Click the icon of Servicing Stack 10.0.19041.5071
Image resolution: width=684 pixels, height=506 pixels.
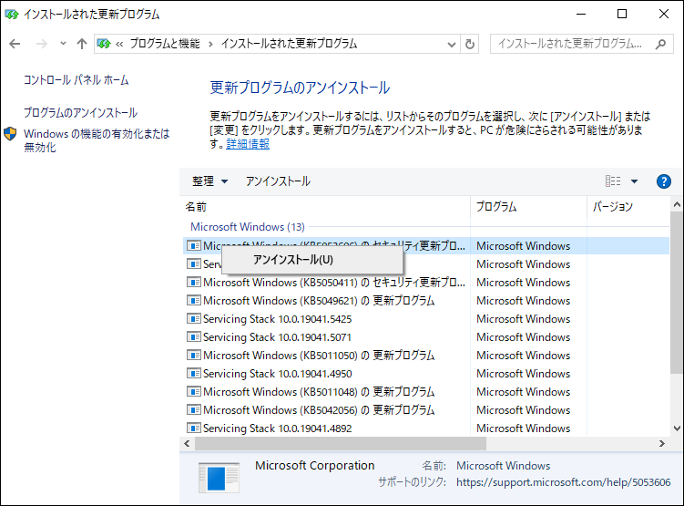point(194,337)
